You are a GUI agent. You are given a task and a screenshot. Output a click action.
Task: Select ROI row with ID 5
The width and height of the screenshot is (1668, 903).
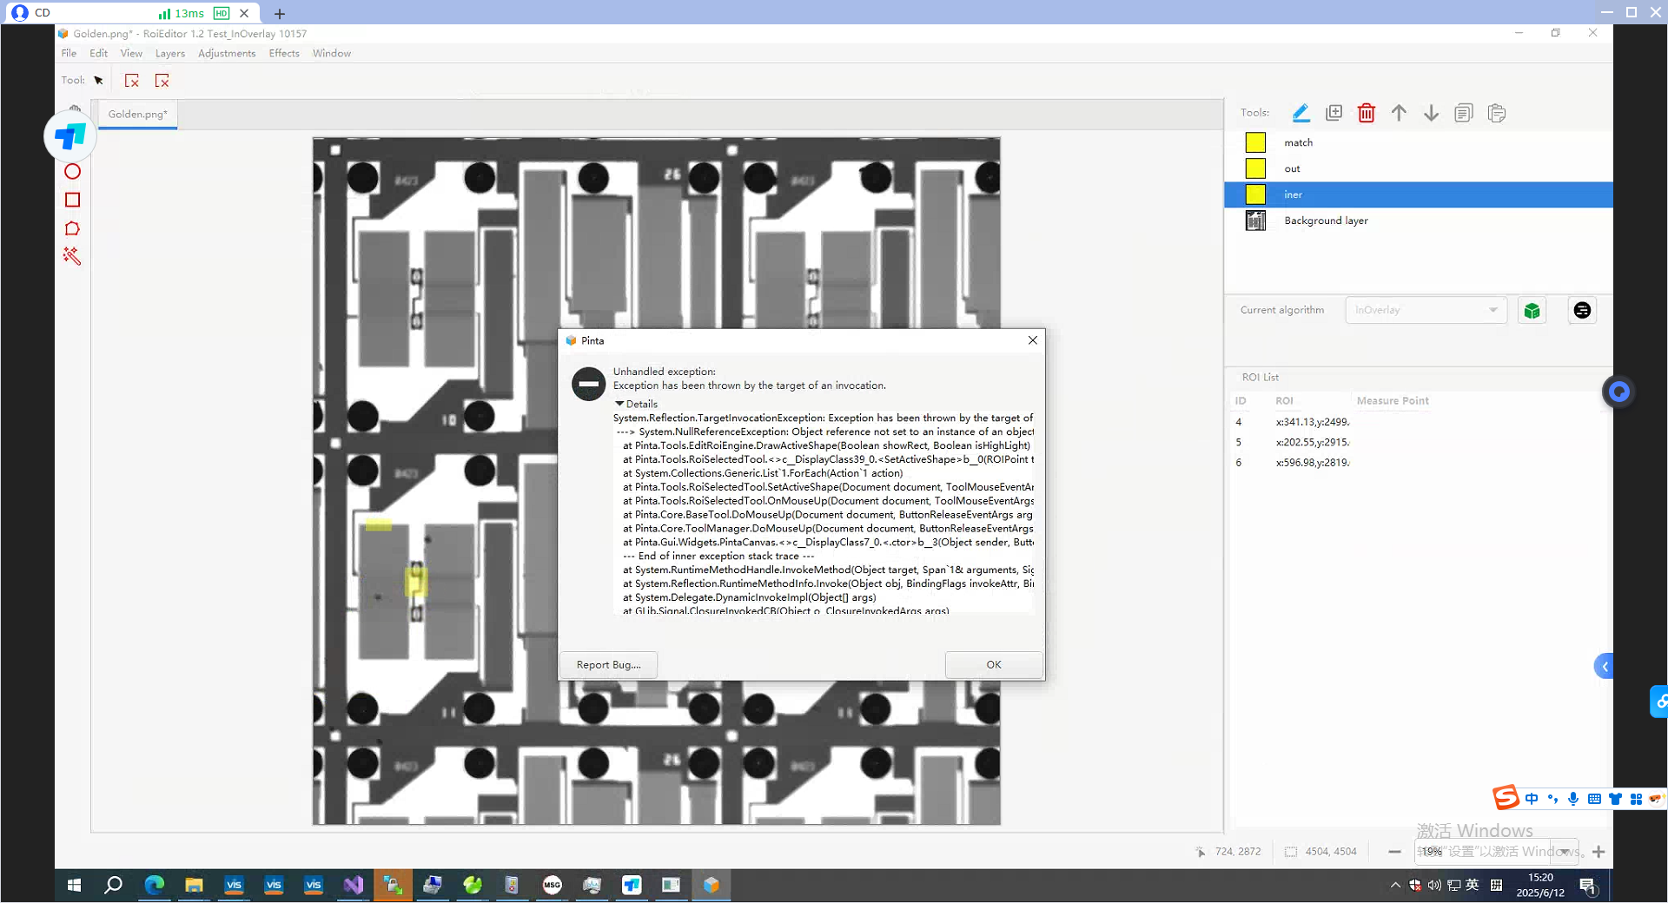coord(1419,442)
